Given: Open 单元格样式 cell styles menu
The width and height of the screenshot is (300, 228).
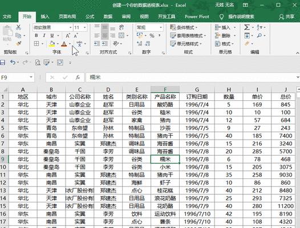Looking at the screenshot, I should (x=186, y=44).
